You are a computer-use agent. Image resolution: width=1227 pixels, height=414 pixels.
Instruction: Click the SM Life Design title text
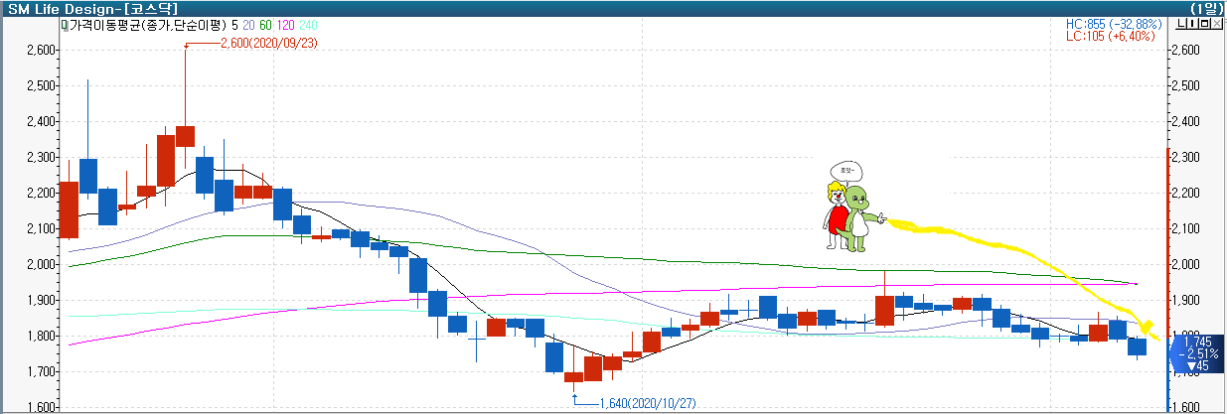point(48,8)
